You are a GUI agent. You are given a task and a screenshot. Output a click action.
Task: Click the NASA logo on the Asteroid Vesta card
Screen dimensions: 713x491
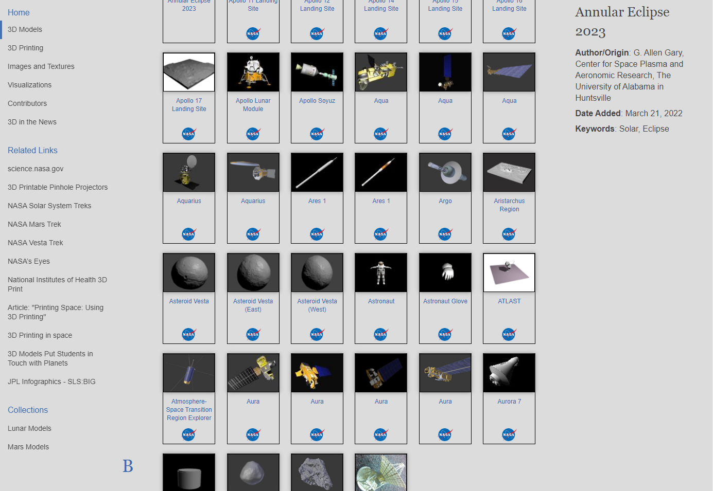point(189,334)
